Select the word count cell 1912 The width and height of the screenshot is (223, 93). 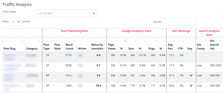pos(68,75)
